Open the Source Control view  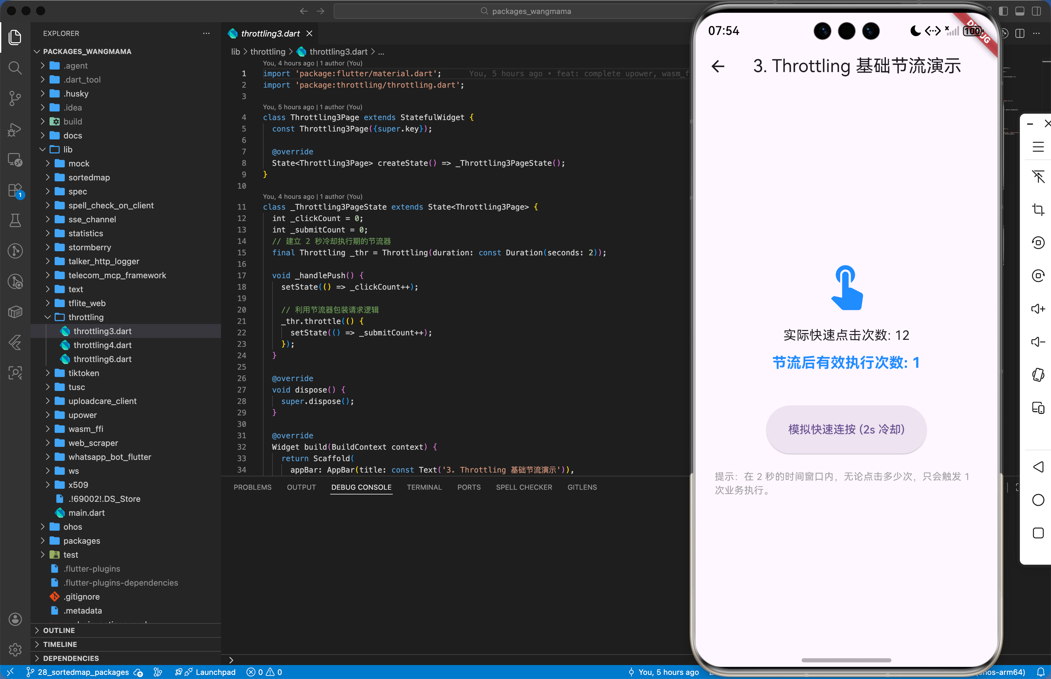coord(15,98)
